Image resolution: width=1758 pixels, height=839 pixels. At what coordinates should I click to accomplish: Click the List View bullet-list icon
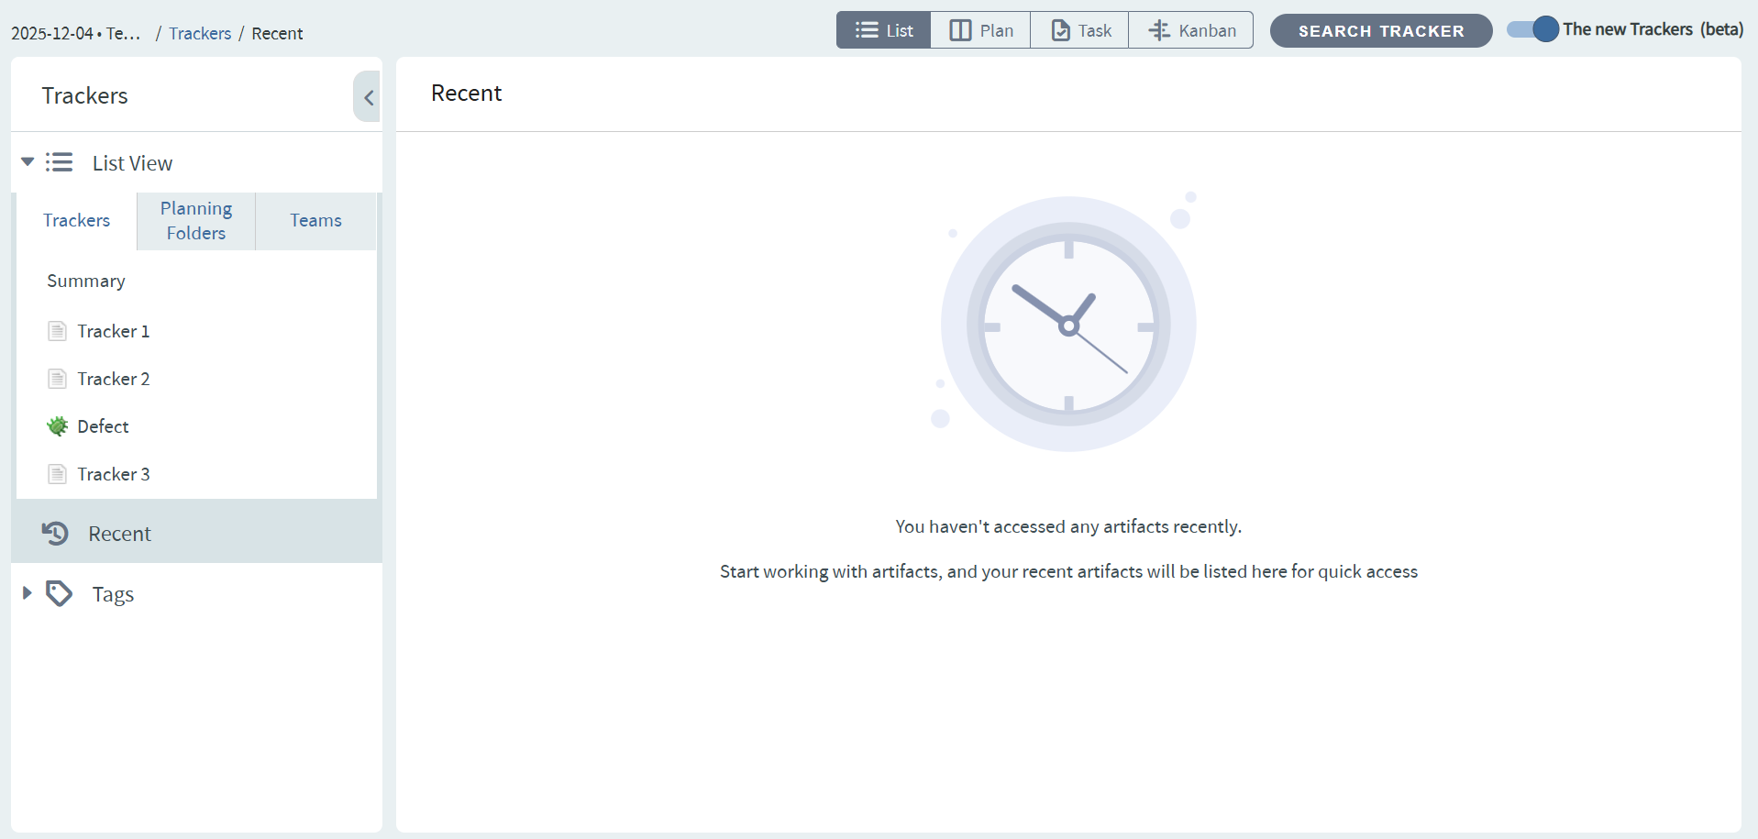click(x=60, y=163)
